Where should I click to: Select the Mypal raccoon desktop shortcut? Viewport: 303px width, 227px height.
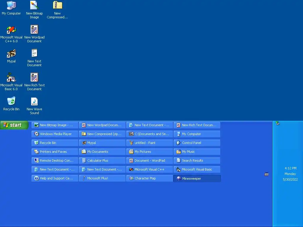11,56
